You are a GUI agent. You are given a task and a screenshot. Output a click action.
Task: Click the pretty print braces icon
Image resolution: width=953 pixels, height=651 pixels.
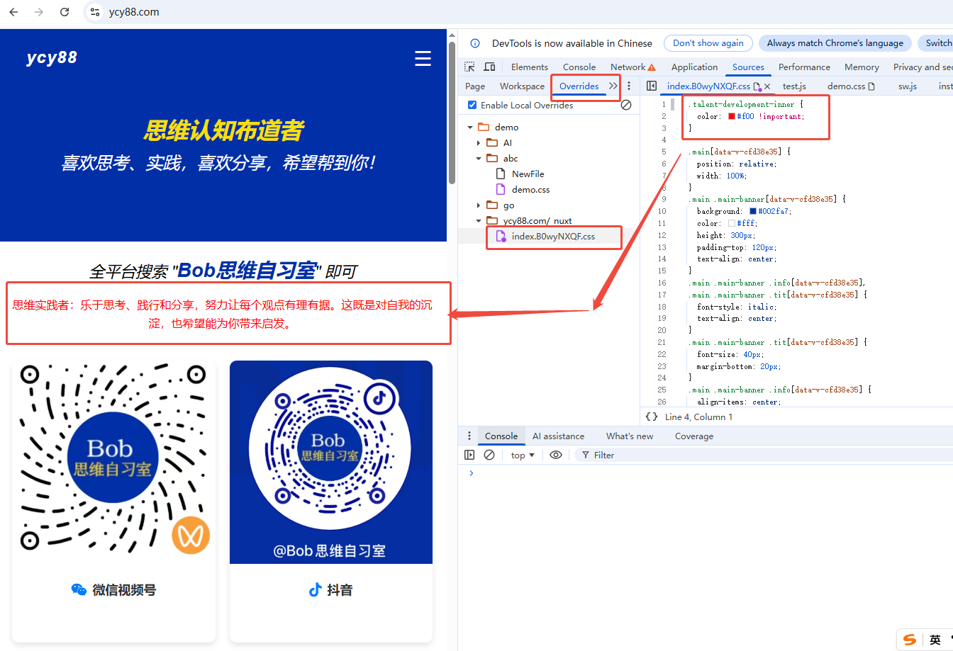tap(651, 417)
